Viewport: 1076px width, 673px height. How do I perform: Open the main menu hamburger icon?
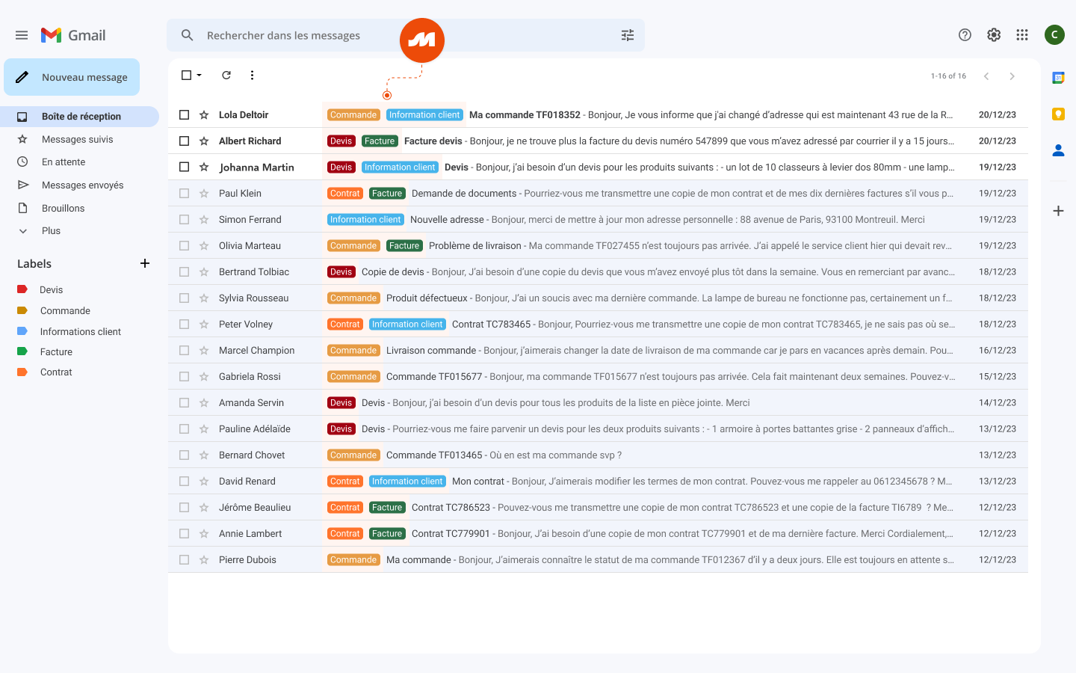(x=22, y=35)
